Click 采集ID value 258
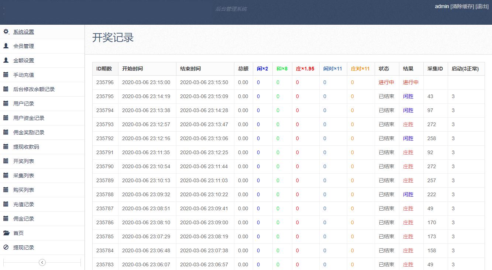 tap(432, 138)
